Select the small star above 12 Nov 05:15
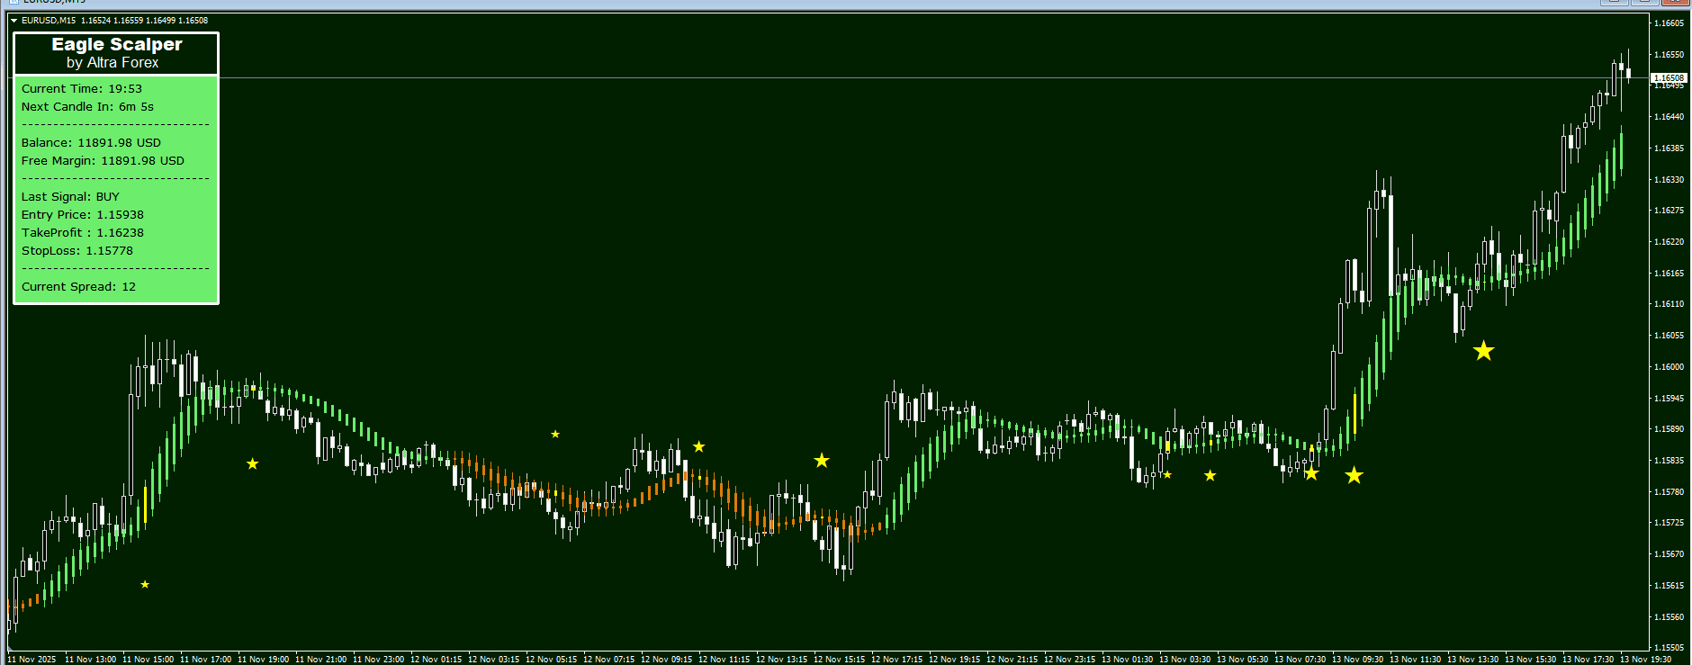 555,435
